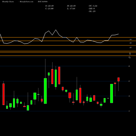This screenshot has height=136, width=136.
Task: Click the 'OL: 25' value
Action: tap(92, 11)
